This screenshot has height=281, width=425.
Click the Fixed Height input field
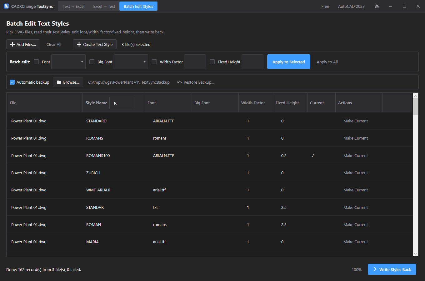[252, 62]
